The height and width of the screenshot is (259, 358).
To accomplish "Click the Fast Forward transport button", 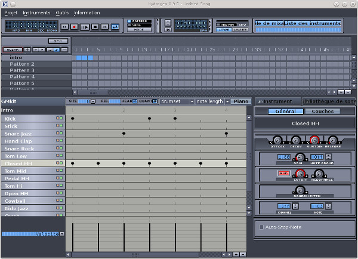I will click(105, 27).
